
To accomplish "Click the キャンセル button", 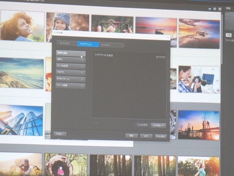I will (x=161, y=136).
